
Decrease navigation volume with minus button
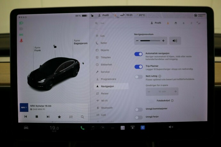pyautogui.click(x=137, y=41)
